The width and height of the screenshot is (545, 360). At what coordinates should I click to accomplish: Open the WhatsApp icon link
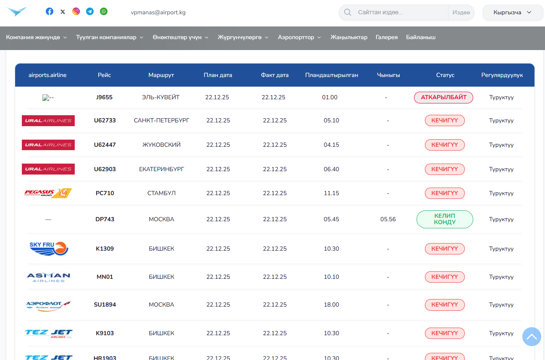[x=104, y=12]
